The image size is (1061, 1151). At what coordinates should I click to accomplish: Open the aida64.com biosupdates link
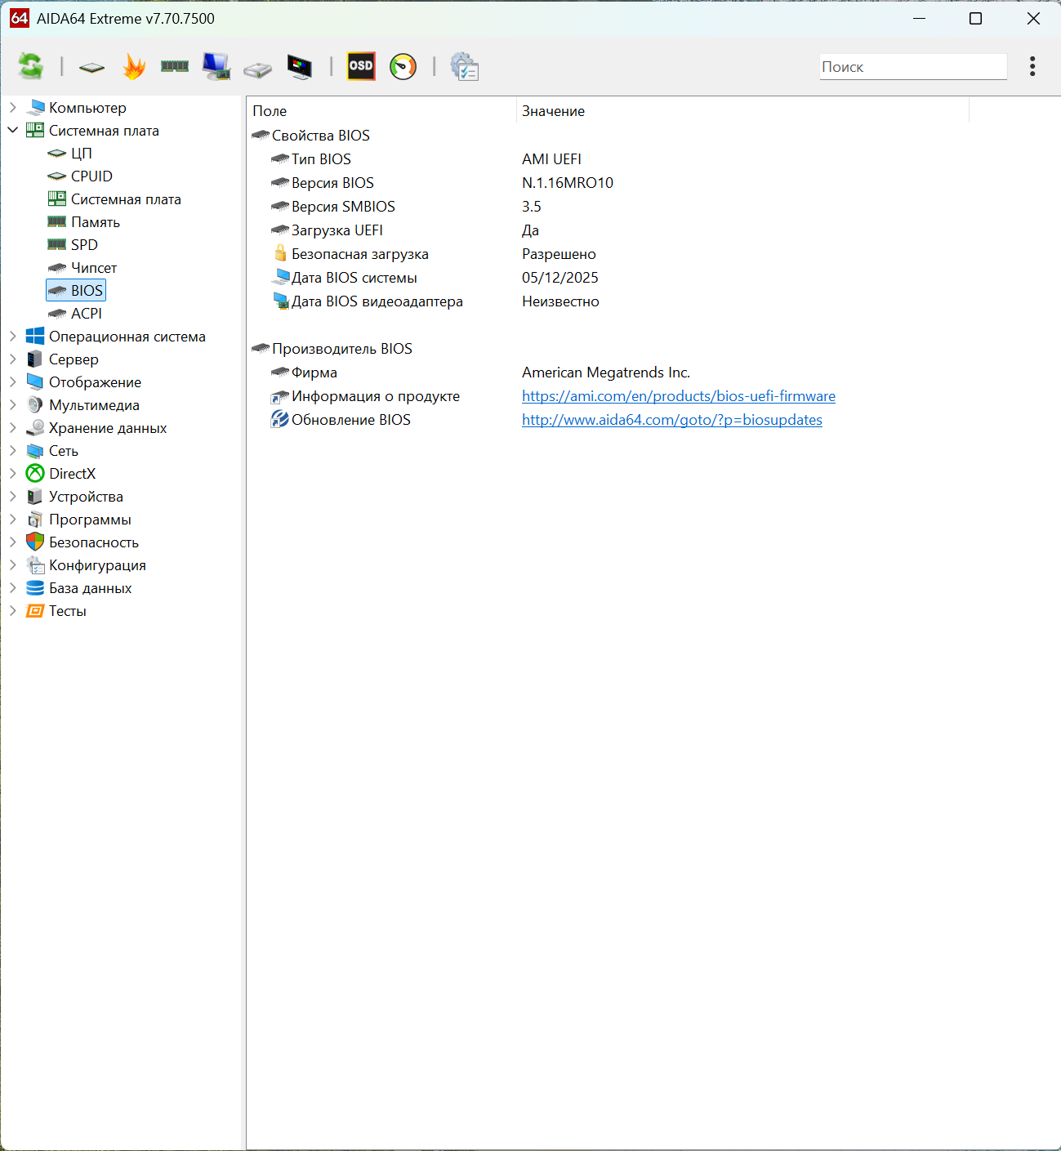coord(671,420)
